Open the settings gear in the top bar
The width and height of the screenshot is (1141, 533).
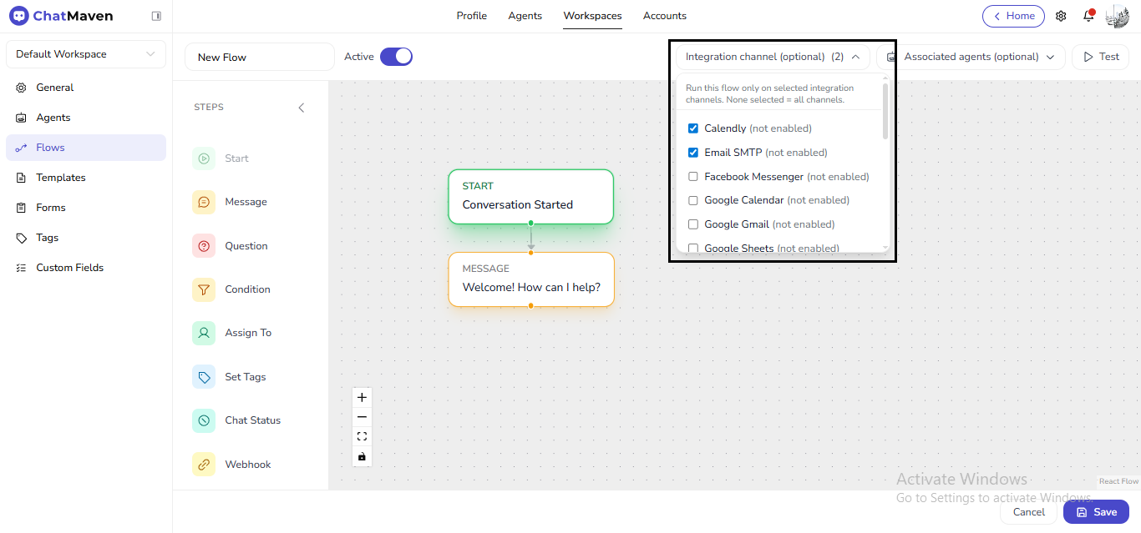[x=1061, y=16]
